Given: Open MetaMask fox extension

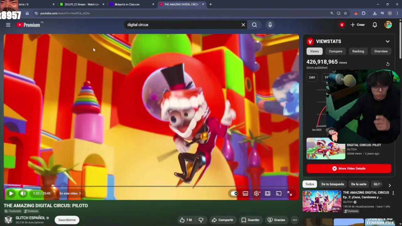Looking at the screenshot, I should [356, 13].
